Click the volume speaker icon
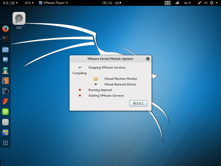Viewport: 221px width, 166px height. 206,3
